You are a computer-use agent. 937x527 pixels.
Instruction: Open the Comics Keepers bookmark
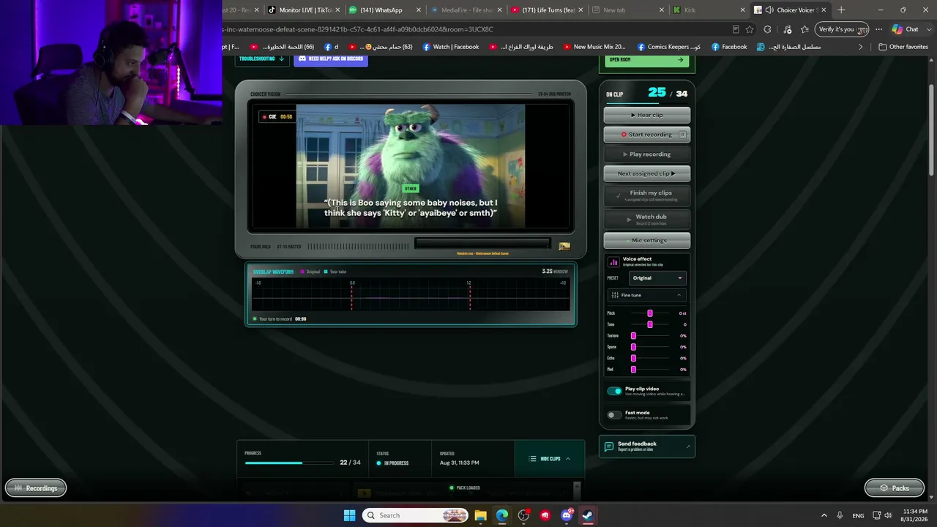(669, 47)
